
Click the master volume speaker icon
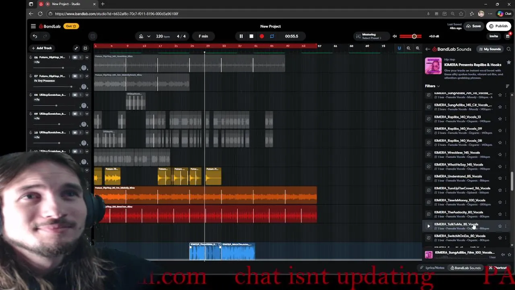394,36
